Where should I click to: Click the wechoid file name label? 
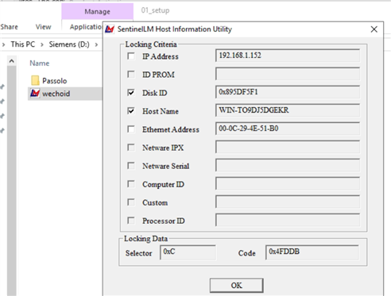click(x=56, y=94)
